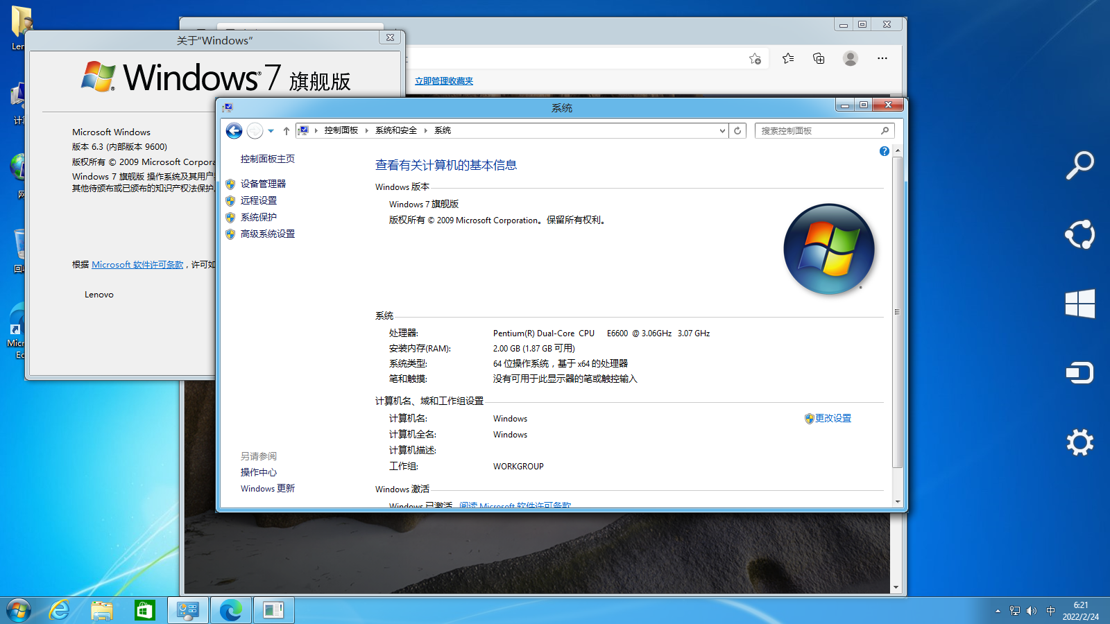This screenshot has height=624, width=1110.
Task: Open Internet Explorer from taskbar
Action: tap(60, 611)
